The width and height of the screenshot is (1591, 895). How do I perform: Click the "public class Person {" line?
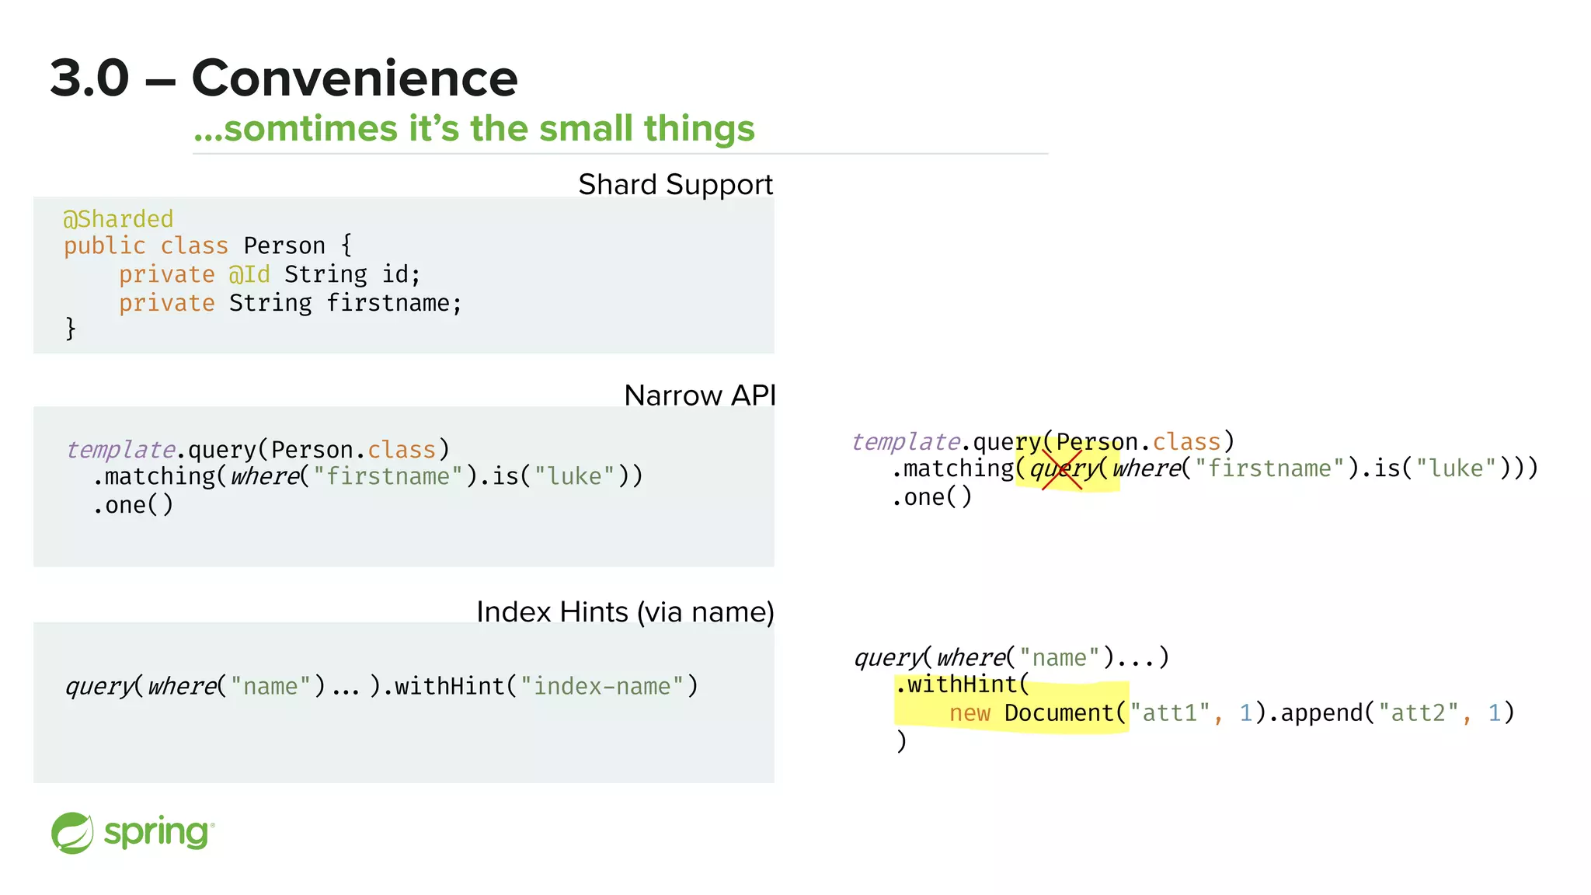tap(207, 246)
